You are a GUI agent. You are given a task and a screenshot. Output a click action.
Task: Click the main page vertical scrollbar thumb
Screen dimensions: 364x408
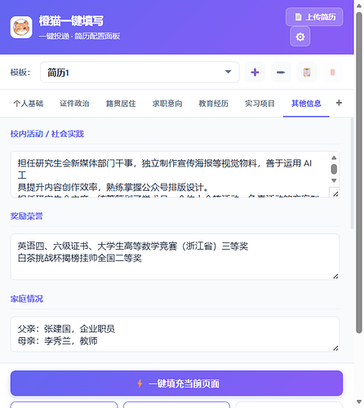[x=359, y=172]
